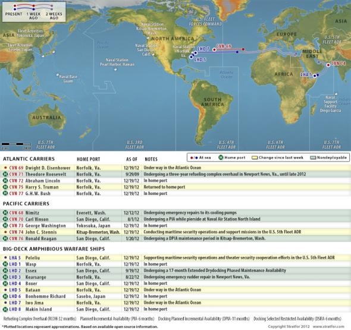The height and width of the screenshot is (330, 351).
Task: Select home port icon beside CVN 76 Ronald Reagan
Action: (5, 238)
